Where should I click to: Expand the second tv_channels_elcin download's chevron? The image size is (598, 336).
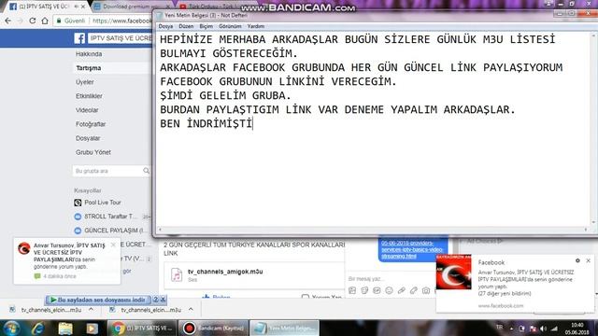(191, 310)
